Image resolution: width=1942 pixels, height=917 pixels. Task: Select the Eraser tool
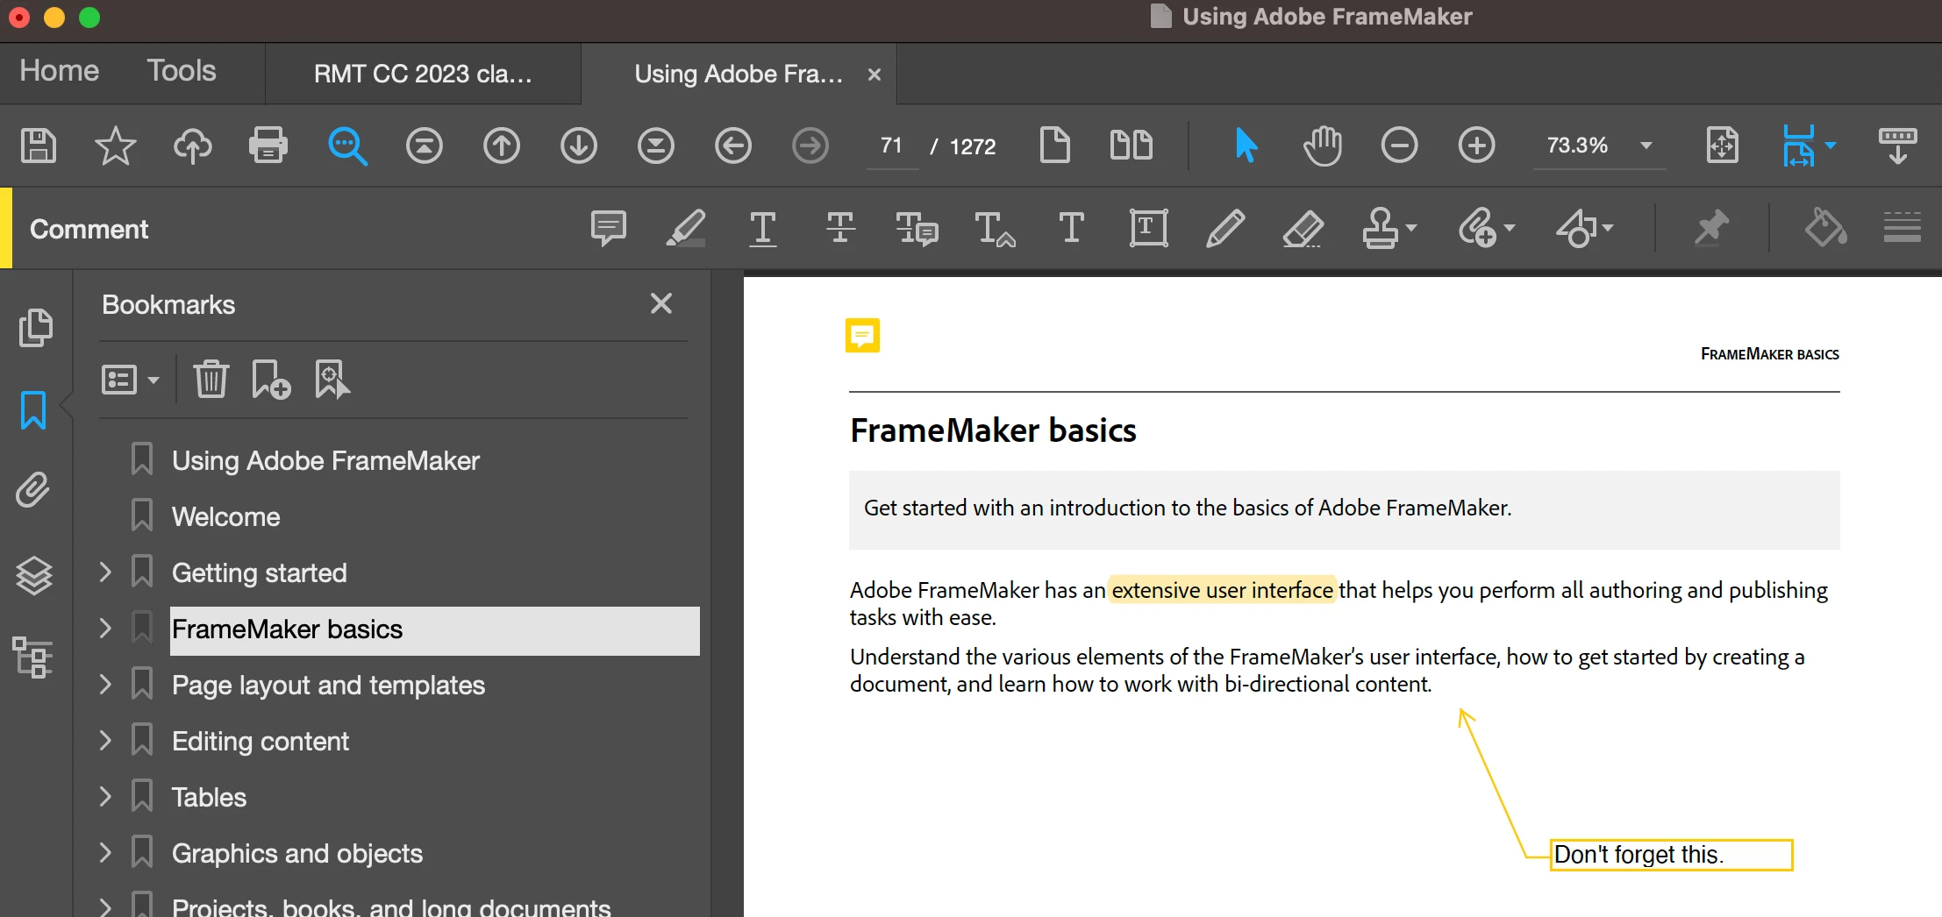pos(1303,229)
